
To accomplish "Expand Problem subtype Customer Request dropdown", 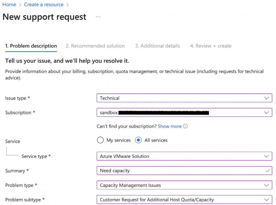I will pyautogui.click(x=181, y=200).
